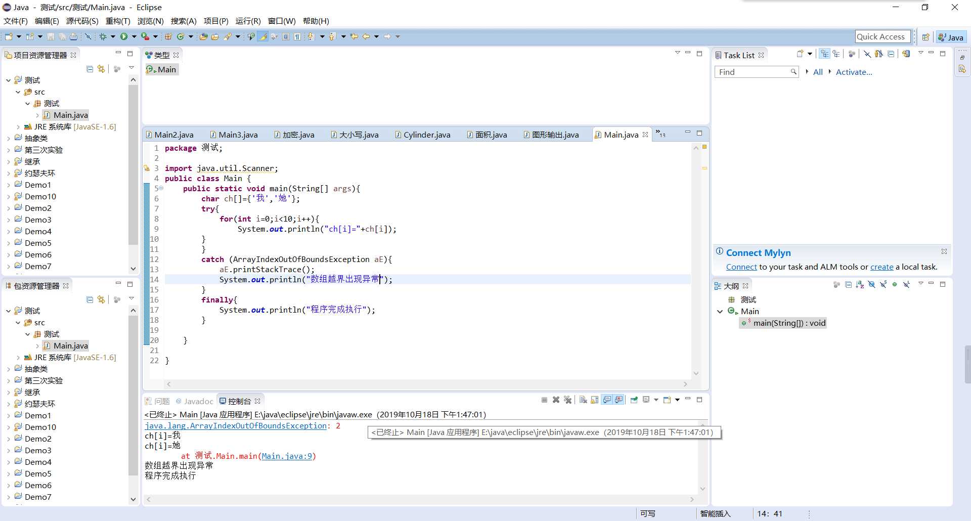The image size is (971, 521).
Task: Click the Activate... link in Task List
Action: (854, 72)
